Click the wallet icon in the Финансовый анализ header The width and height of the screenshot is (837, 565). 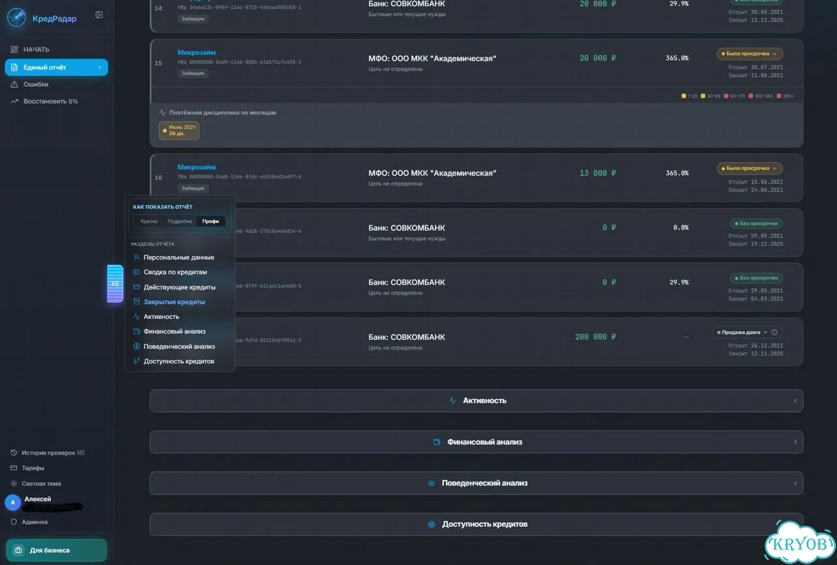(x=437, y=442)
